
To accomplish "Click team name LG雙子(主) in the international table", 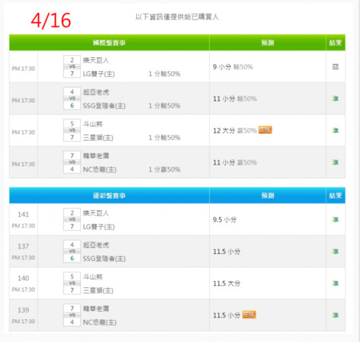I will pyautogui.click(x=99, y=74).
